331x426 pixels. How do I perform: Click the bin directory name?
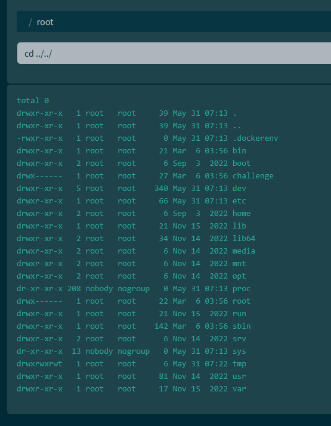click(x=239, y=151)
